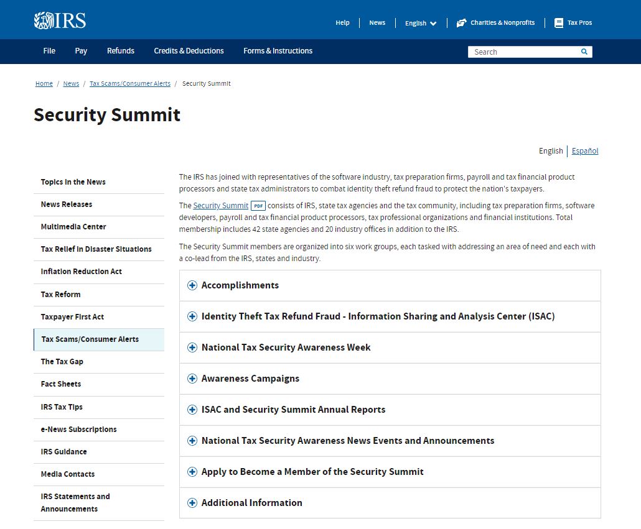
Task: Click plus icon for National Tax Security Awareness Week
Action: 192,347
